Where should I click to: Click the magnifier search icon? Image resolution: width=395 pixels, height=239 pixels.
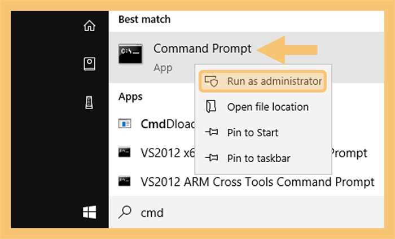(125, 212)
